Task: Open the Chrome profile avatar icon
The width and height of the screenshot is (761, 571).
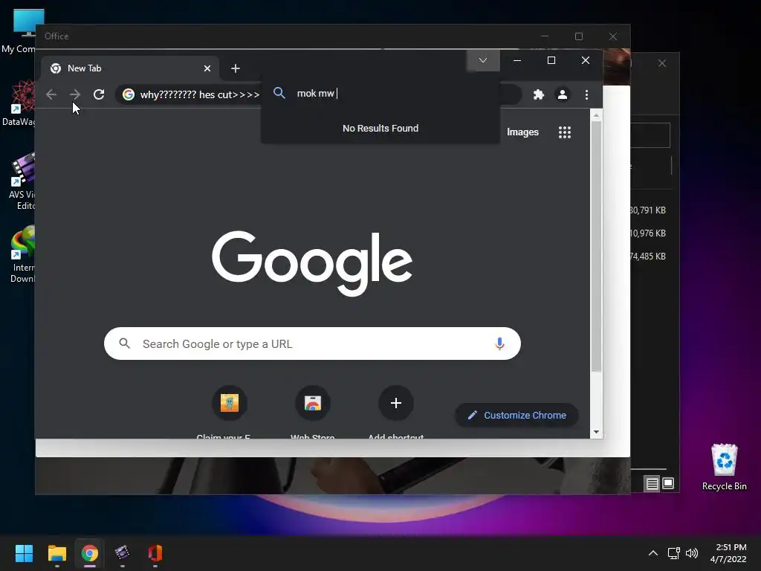Action: (563, 94)
